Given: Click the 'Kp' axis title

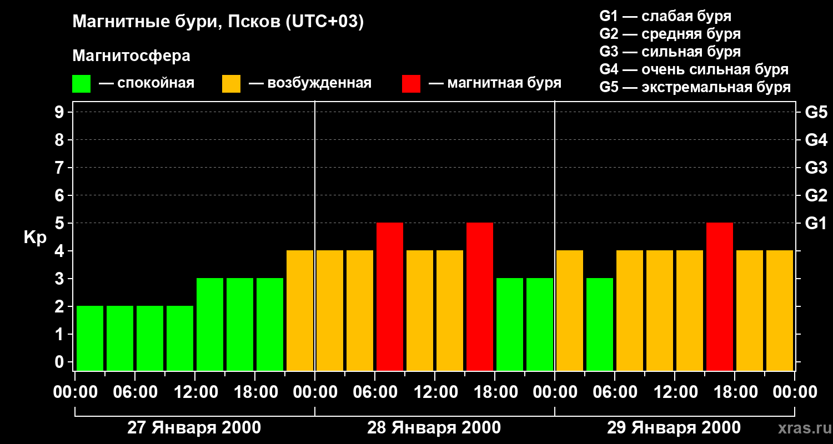Looking at the screenshot, I should (x=35, y=238).
